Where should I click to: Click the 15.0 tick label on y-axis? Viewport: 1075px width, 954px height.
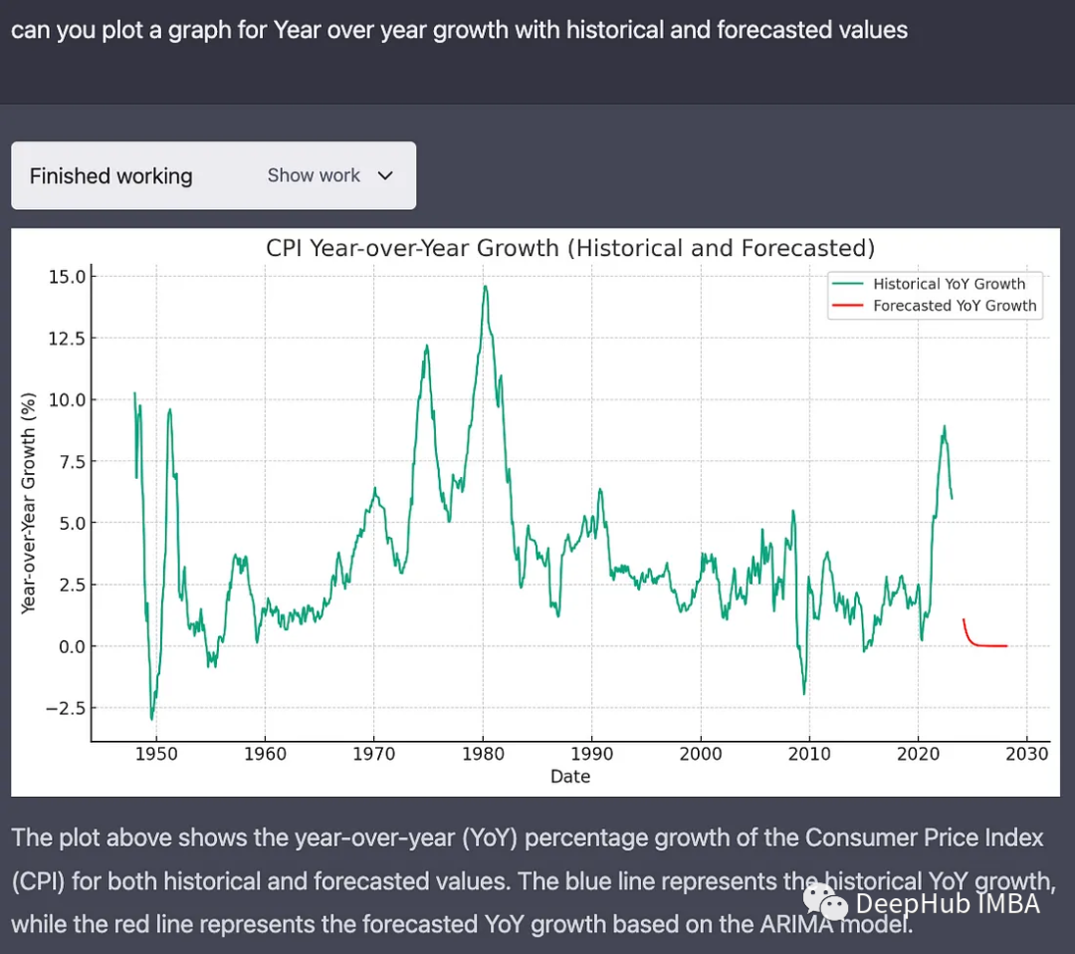coord(66,276)
